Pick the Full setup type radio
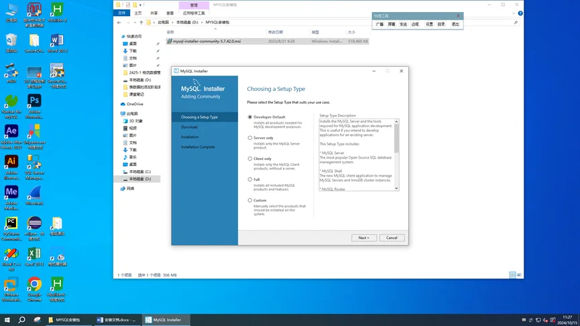 250,179
